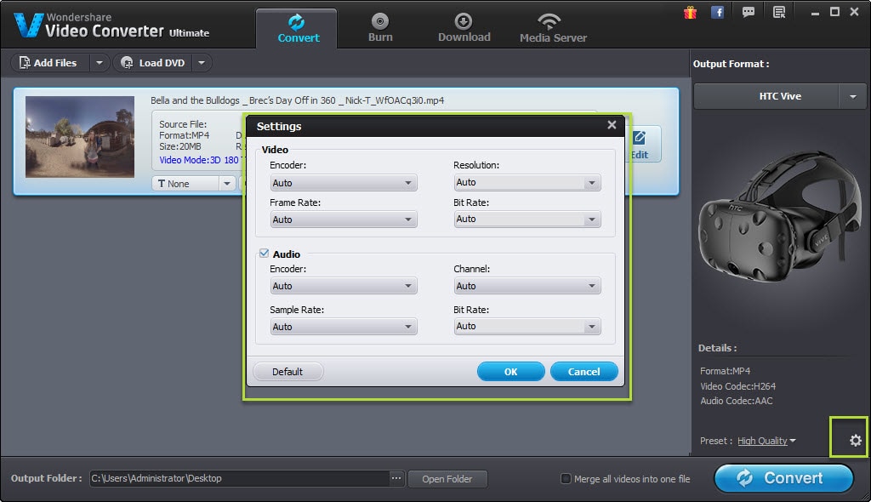Click the output folder path field

(239, 478)
